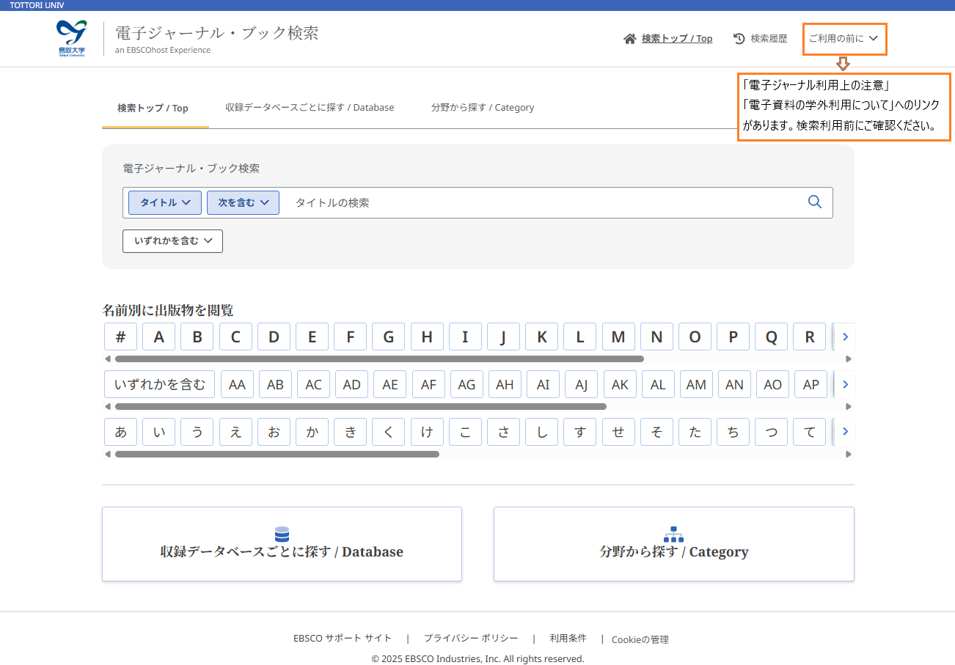Viewport: 955px width, 665px height.
Task: Browse publications by letter Q
Action: click(772, 337)
